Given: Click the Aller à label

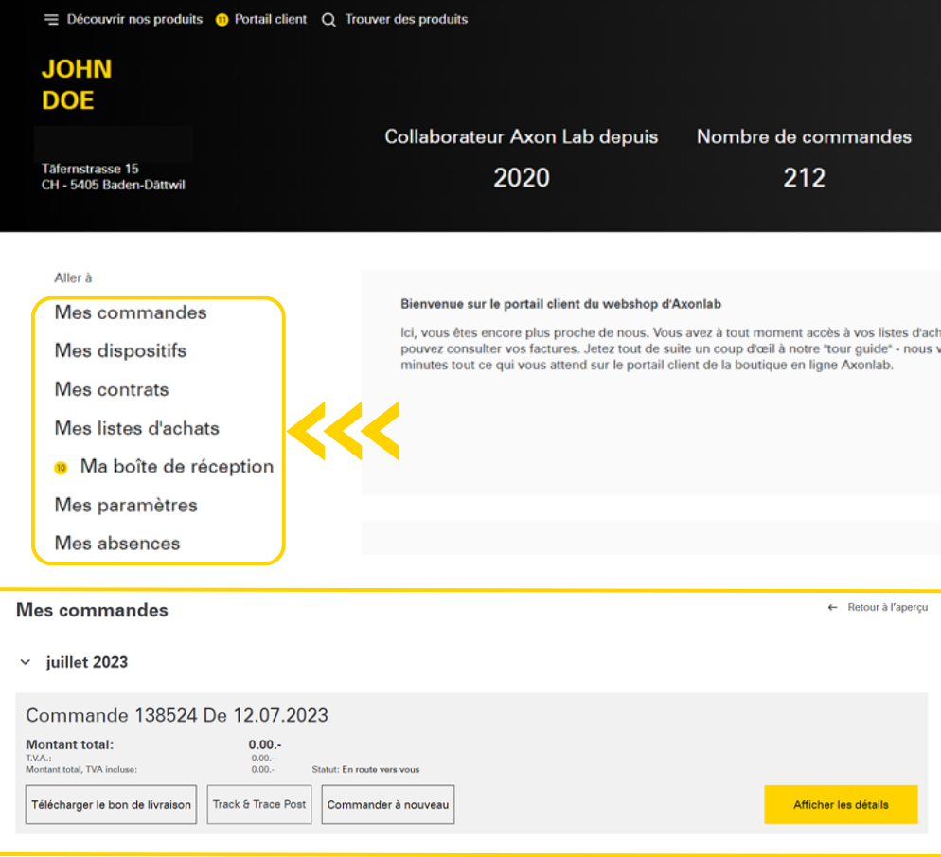Looking at the screenshot, I should 73,277.
